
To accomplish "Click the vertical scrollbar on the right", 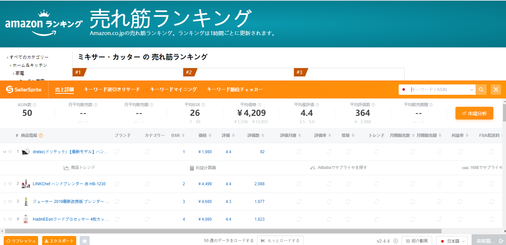I will coord(504,112).
